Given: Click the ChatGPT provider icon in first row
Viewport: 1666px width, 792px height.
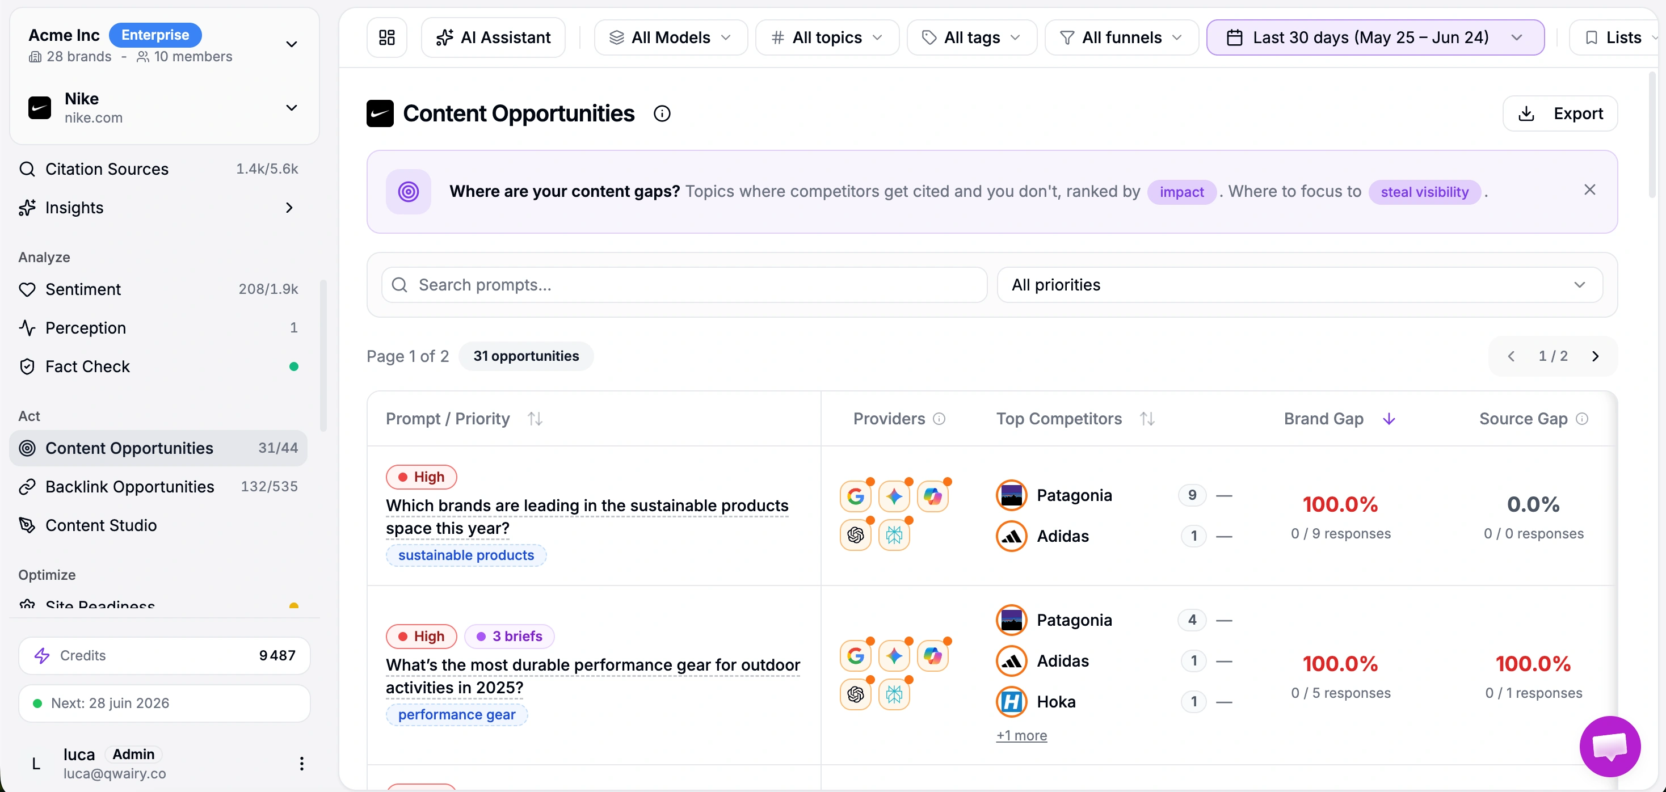Looking at the screenshot, I should pos(856,536).
